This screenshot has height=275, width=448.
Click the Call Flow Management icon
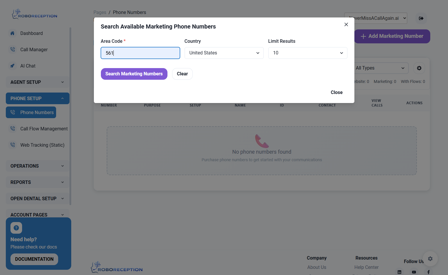[13, 129]
